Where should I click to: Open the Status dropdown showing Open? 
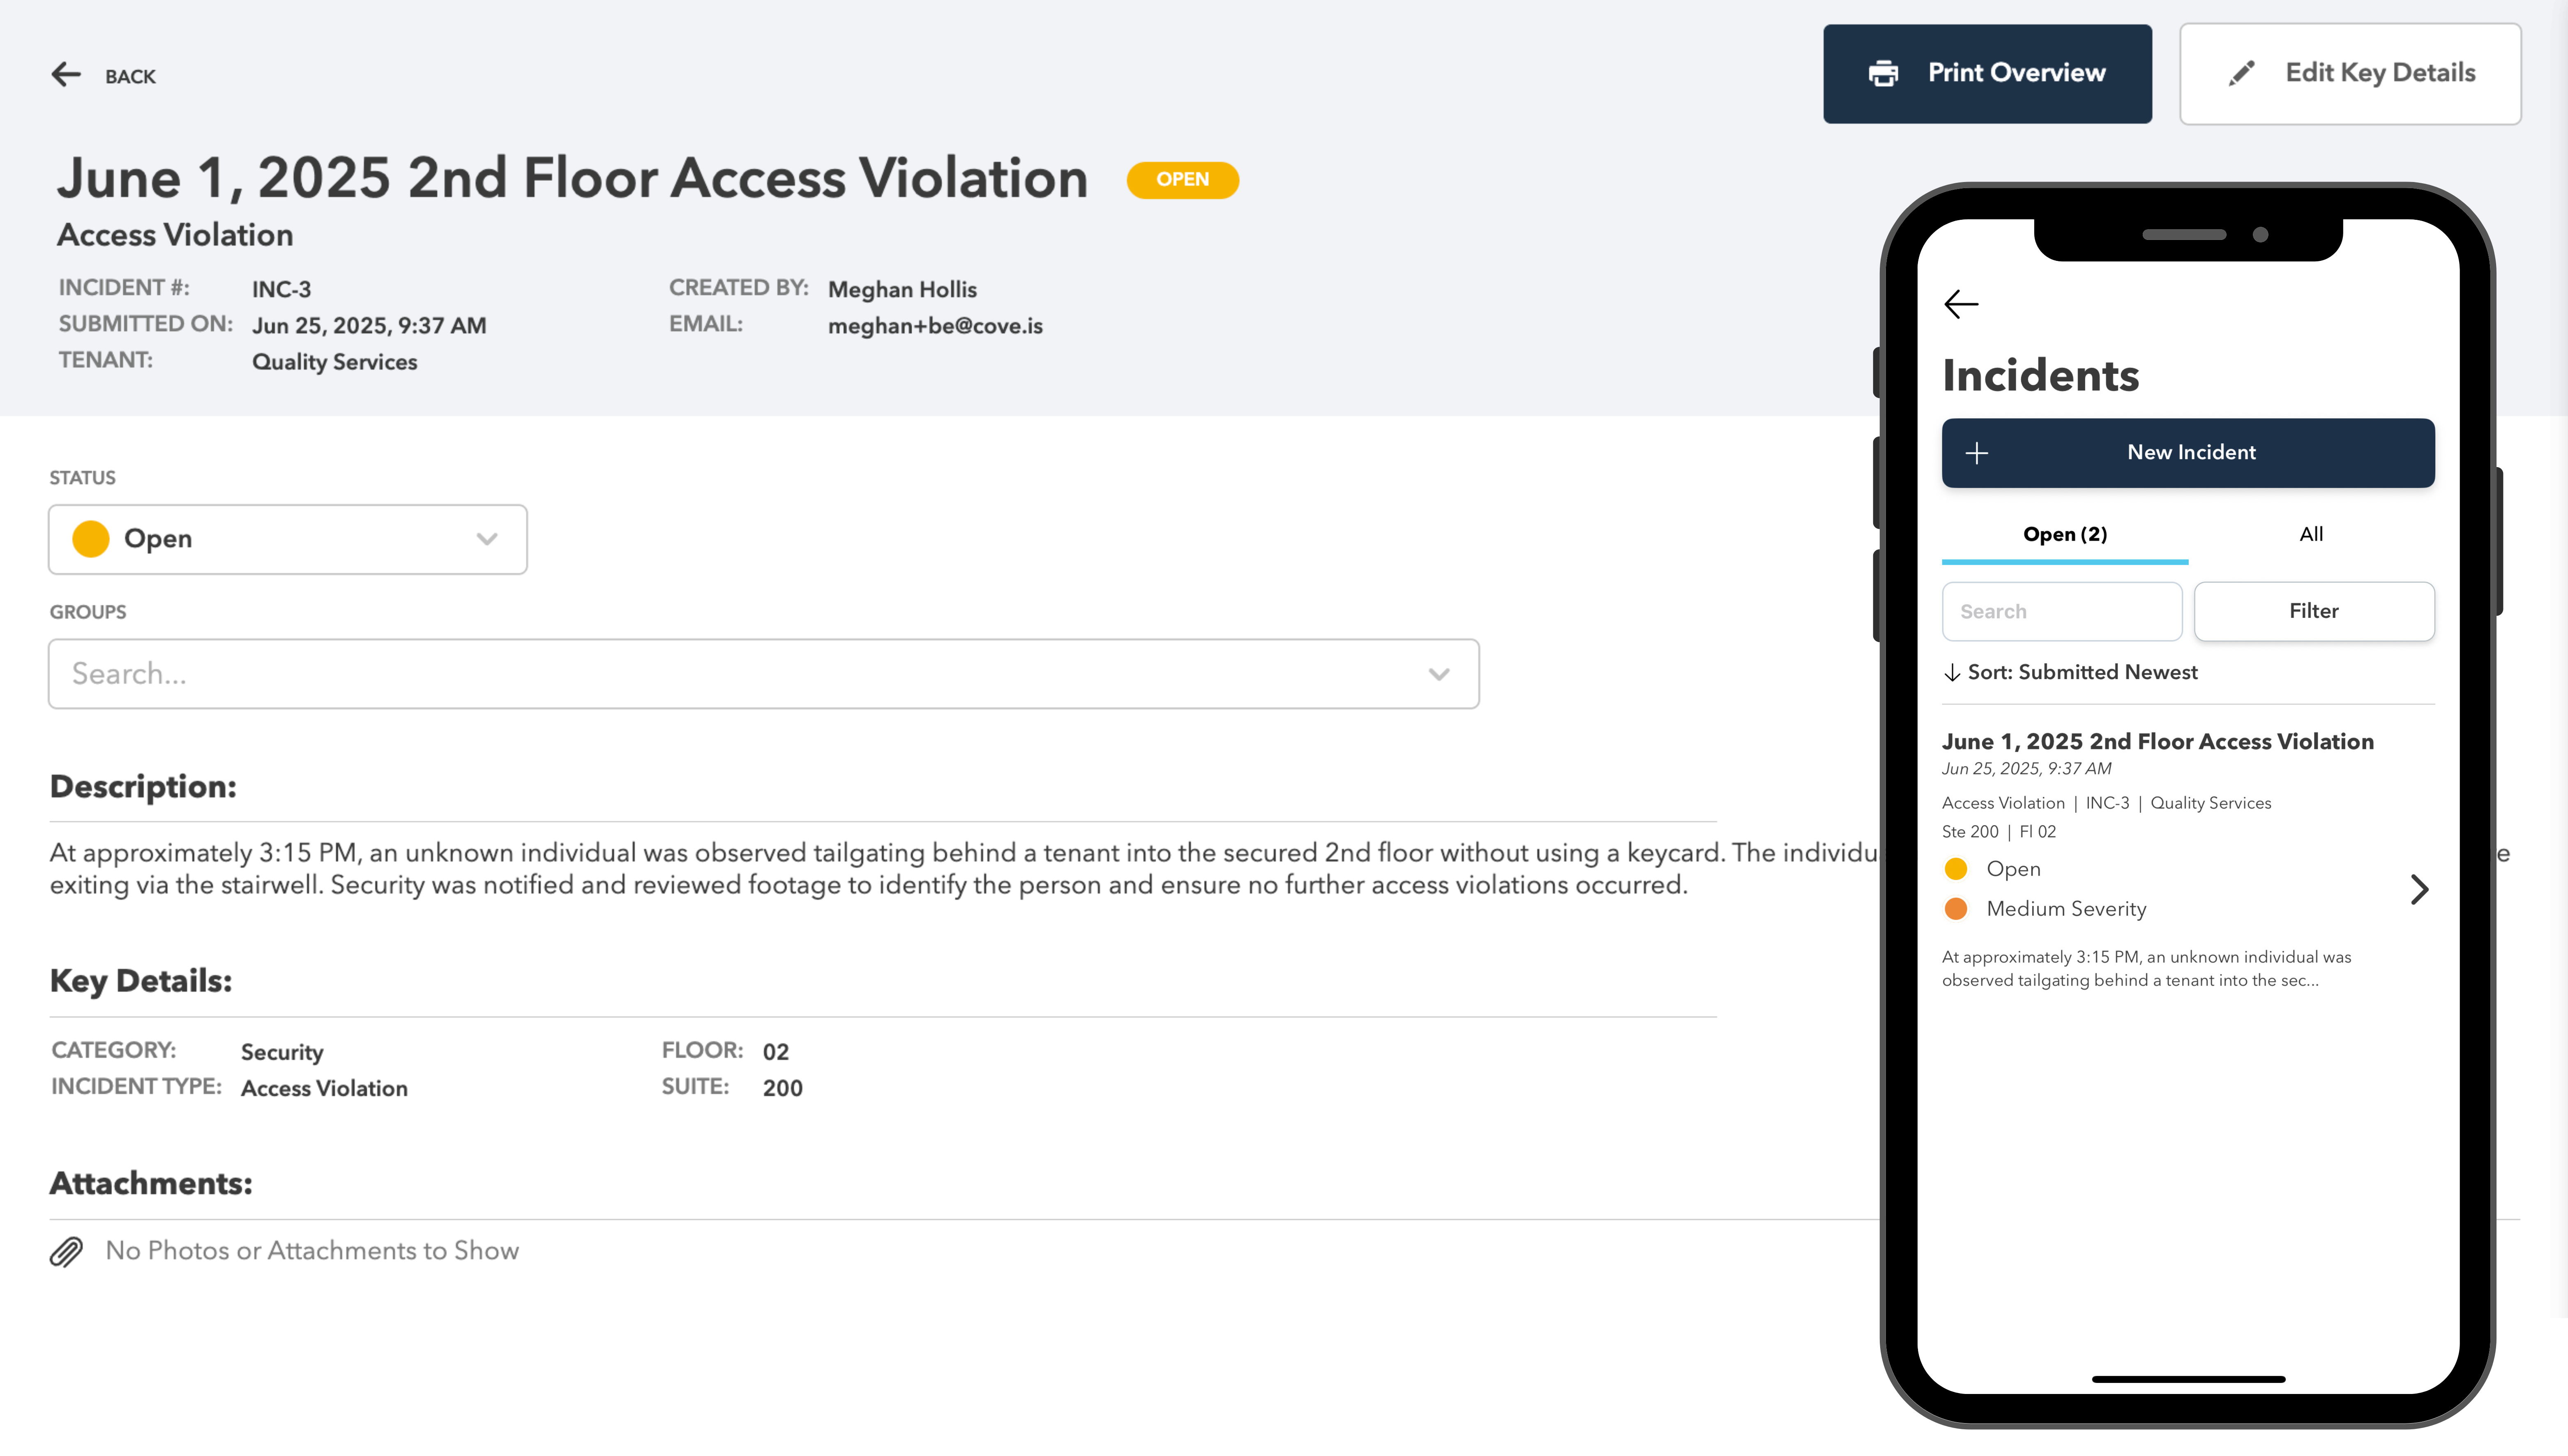pyautogui.click(x=288, y=539)
